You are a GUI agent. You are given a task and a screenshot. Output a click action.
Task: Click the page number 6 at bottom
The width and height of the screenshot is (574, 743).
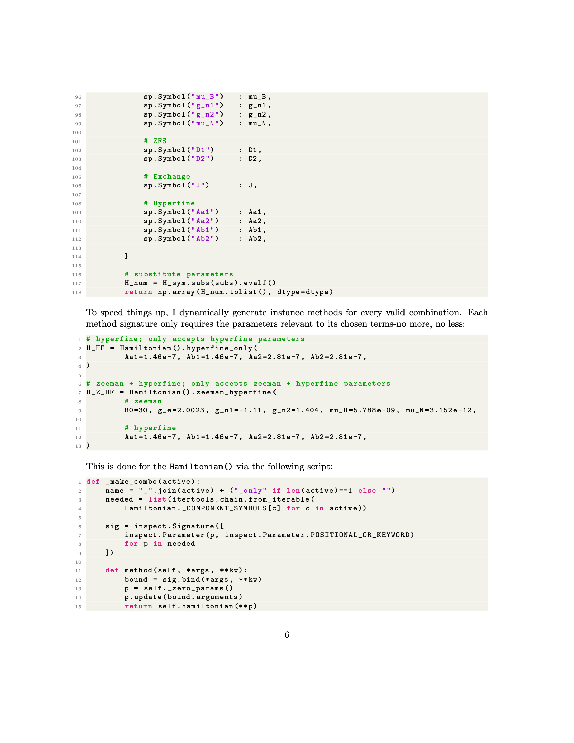pyautogui.click(x=287, y=635)
